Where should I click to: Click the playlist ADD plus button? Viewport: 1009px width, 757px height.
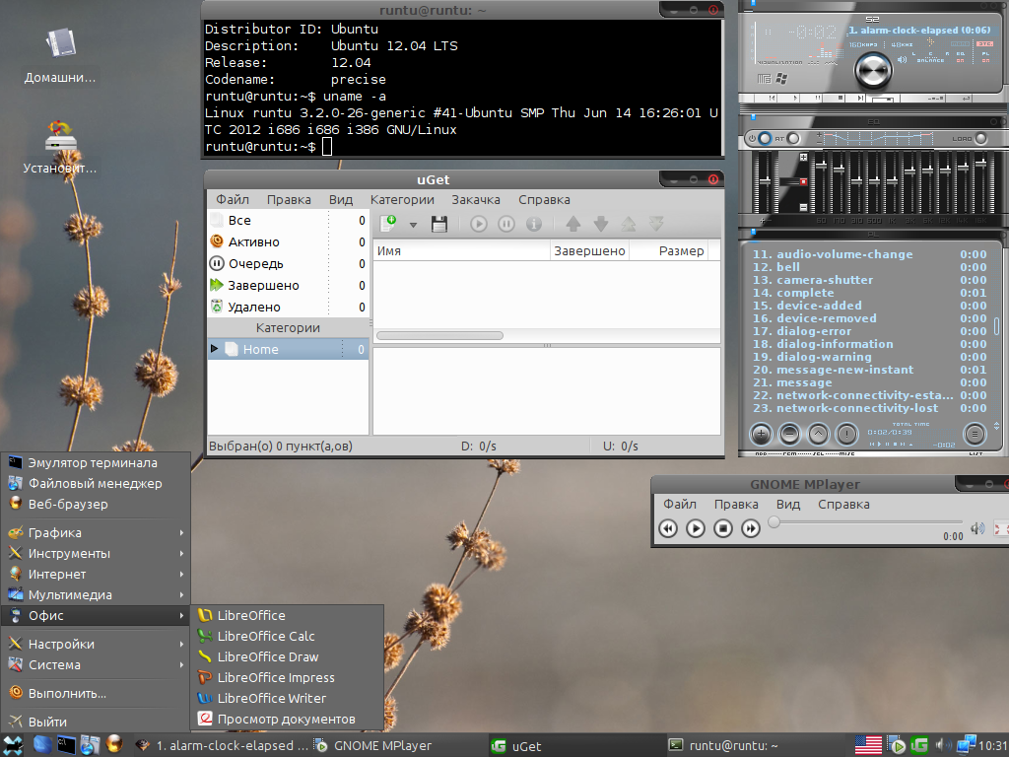point(761,434)
